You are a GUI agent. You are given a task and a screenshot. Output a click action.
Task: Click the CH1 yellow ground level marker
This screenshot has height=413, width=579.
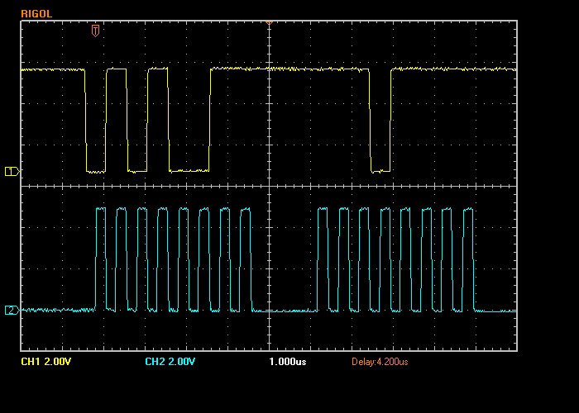pos(12,171)
